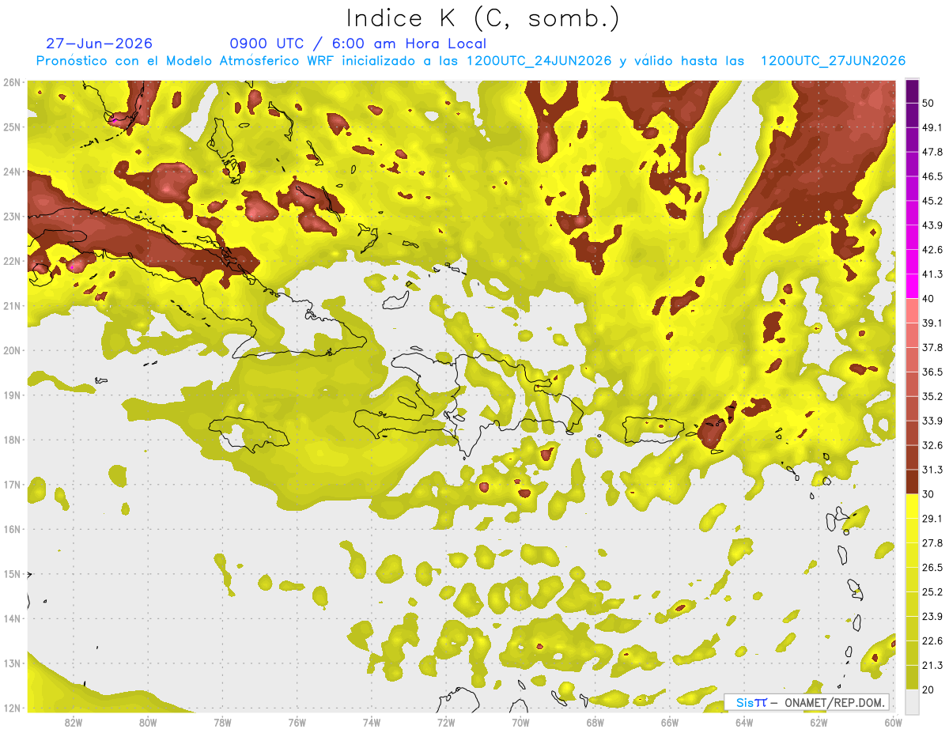Image resolution: width=949 pixels, height=733 pixels.
Task: Click the "21N" latitude label
Action: (11, 306)
